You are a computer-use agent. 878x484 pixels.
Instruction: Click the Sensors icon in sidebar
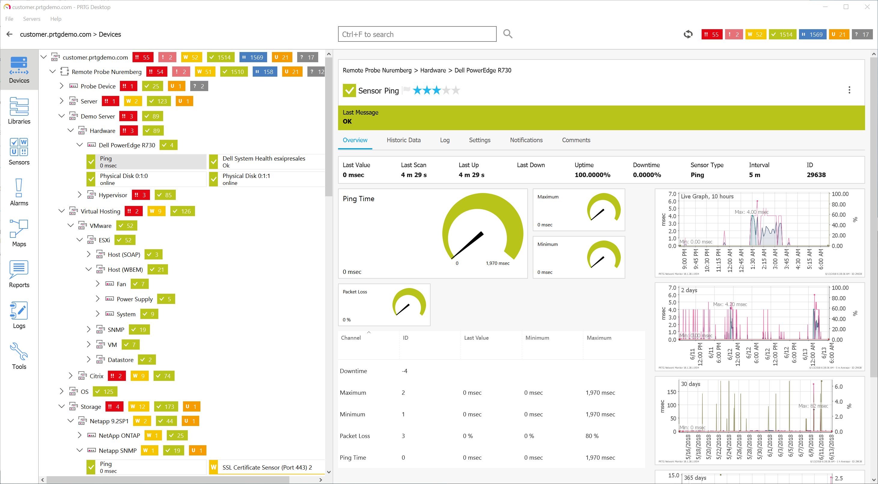18,153
